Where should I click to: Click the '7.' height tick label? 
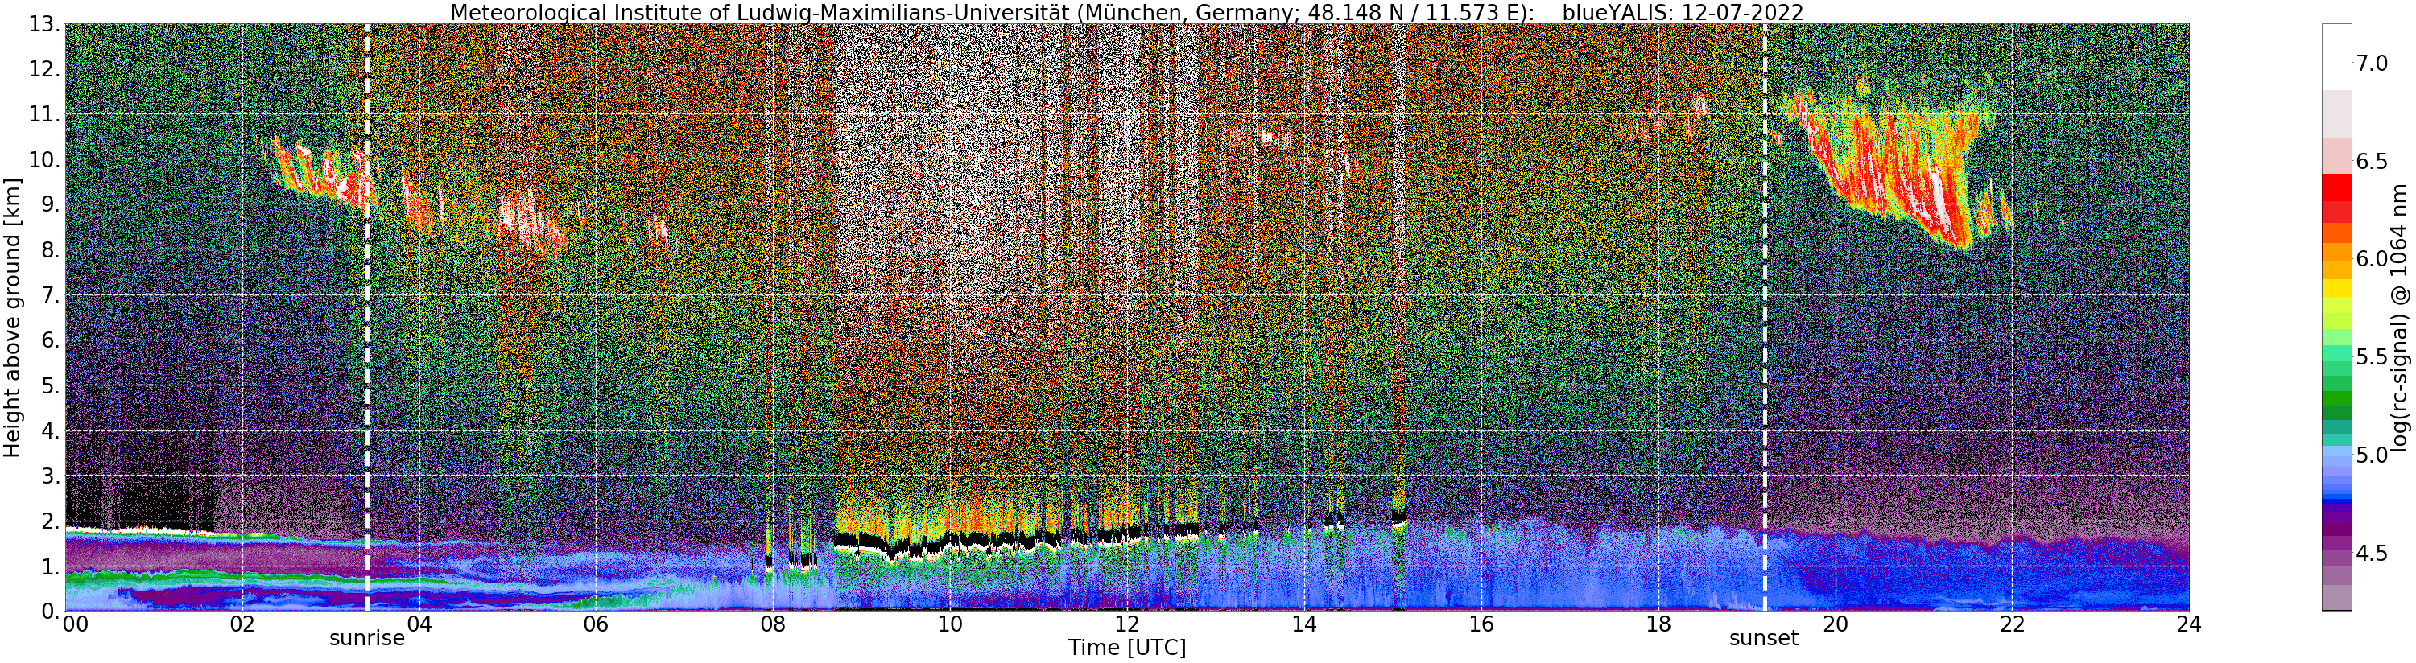[51, 295]
